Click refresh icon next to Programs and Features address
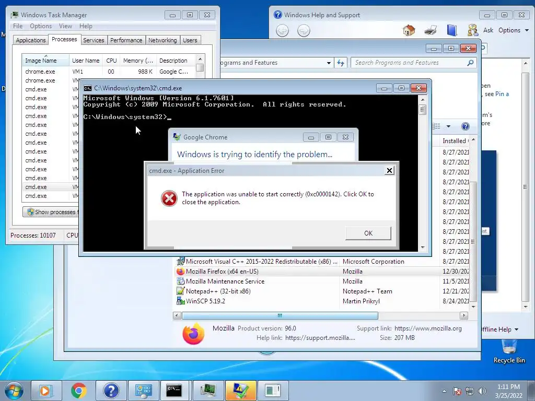 [x=341, y=63]
